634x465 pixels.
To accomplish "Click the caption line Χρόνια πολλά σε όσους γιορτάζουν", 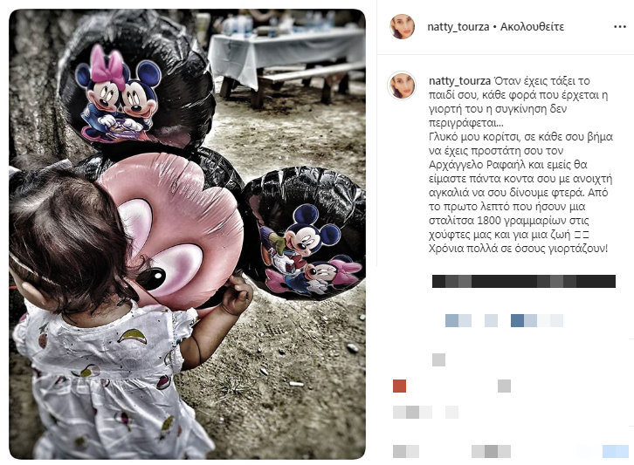I will 518,248.
